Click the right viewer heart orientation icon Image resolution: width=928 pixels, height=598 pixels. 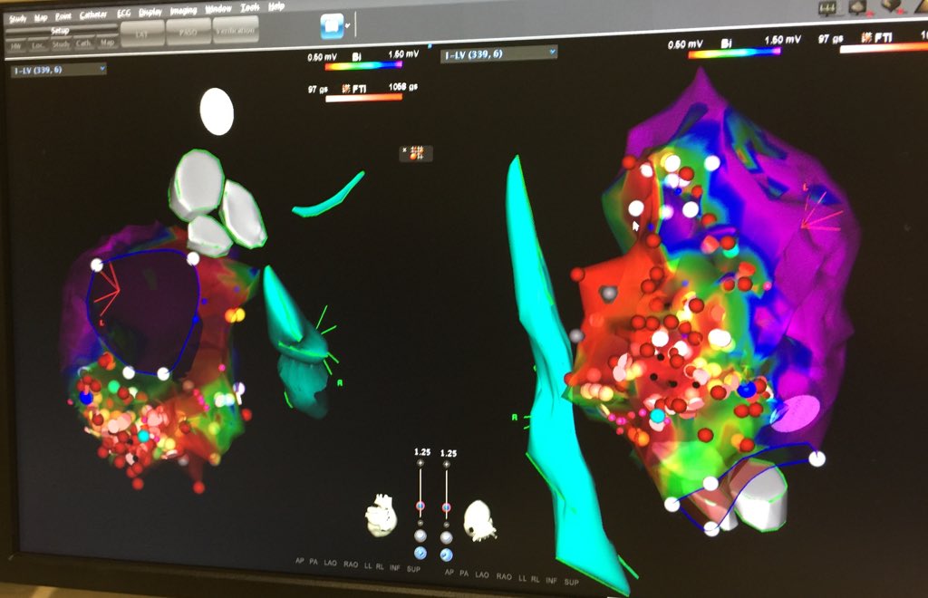pos(479,520)
